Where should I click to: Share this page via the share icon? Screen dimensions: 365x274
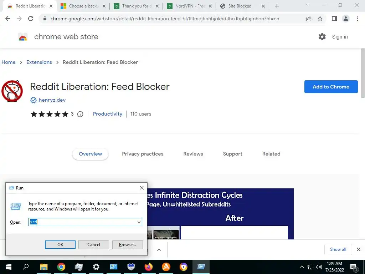coord(309,19)
